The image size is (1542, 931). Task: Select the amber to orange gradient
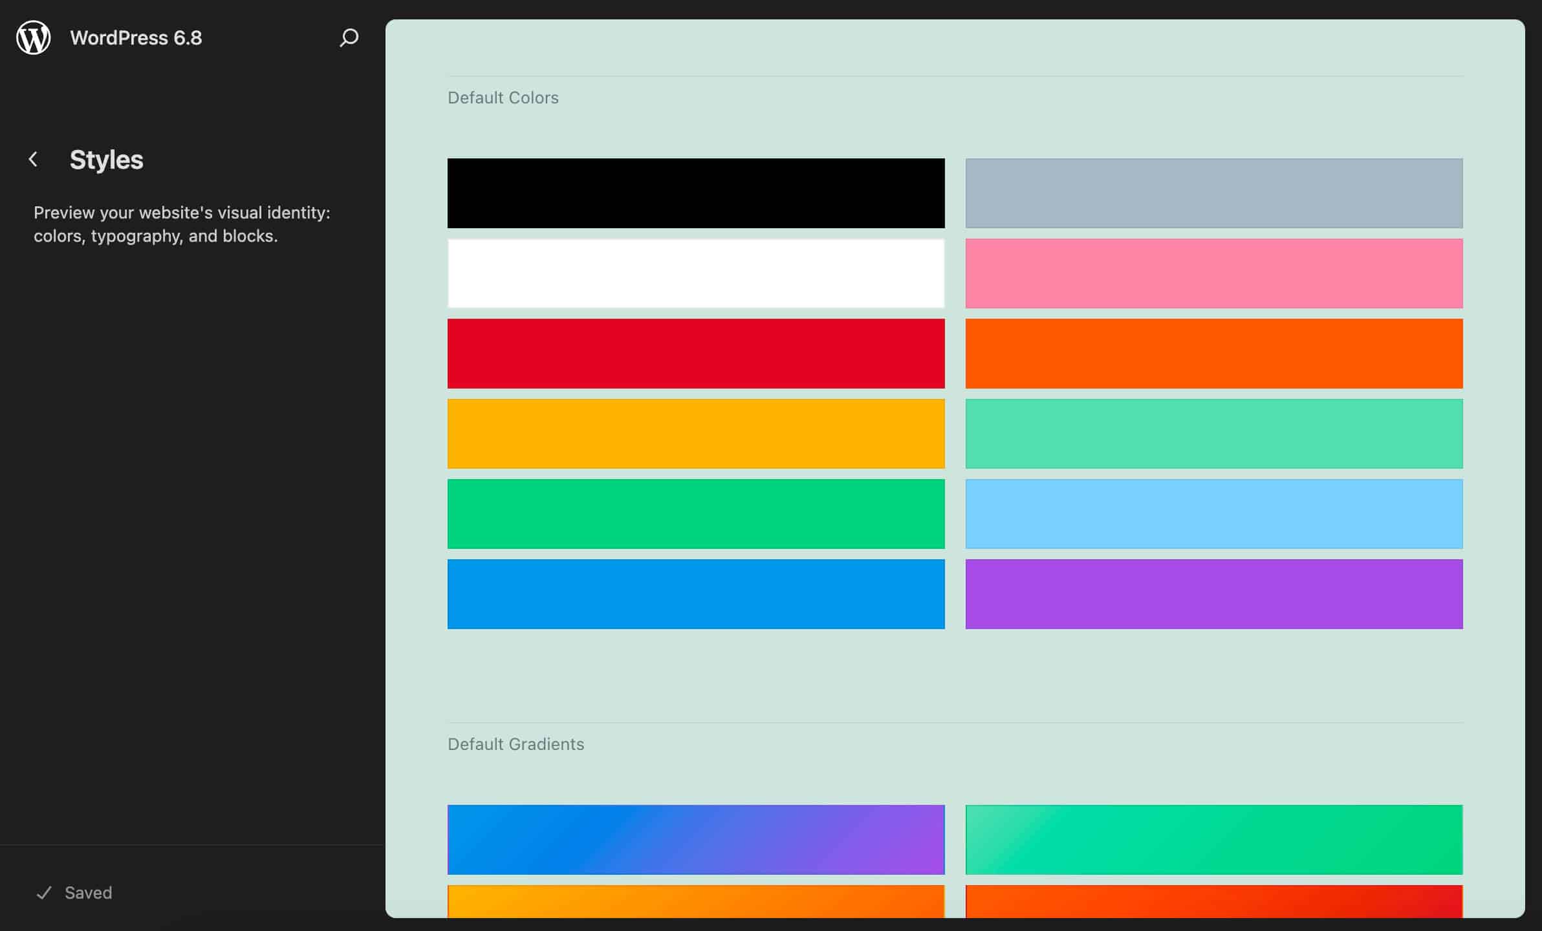click(695, 901)
